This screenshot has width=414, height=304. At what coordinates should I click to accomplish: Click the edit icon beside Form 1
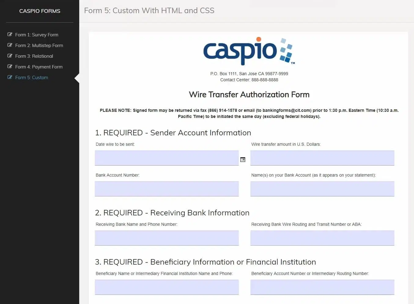coord(10,35)
